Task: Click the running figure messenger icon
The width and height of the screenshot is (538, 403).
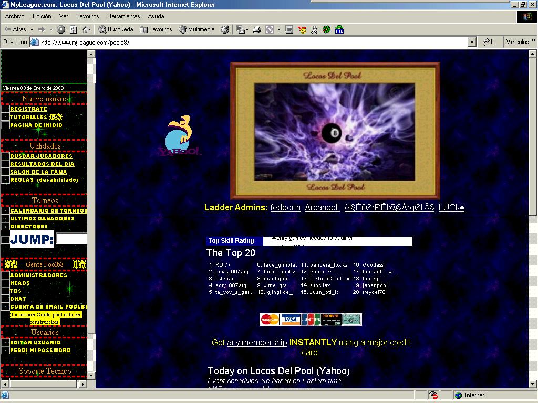Action: tap(314, 29)
